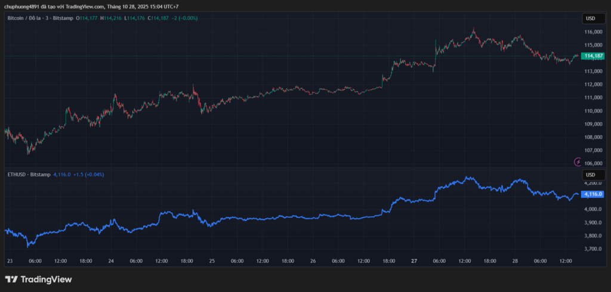This screenshot has width=611, height=292.
Task: Click date marker 26 on time axis
Action: click(313, 261)
